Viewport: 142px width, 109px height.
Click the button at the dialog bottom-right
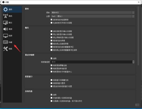137,105
